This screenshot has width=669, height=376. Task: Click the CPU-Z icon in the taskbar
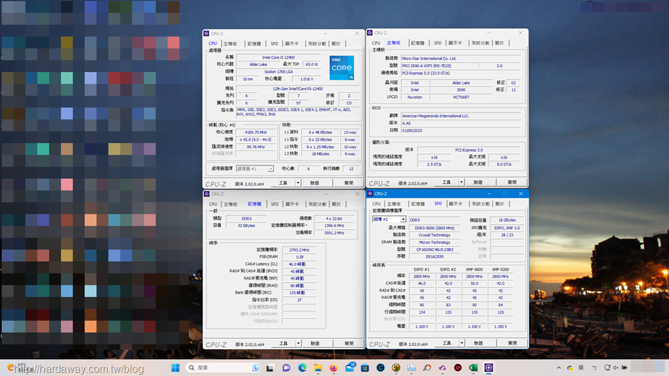[489, 368]
